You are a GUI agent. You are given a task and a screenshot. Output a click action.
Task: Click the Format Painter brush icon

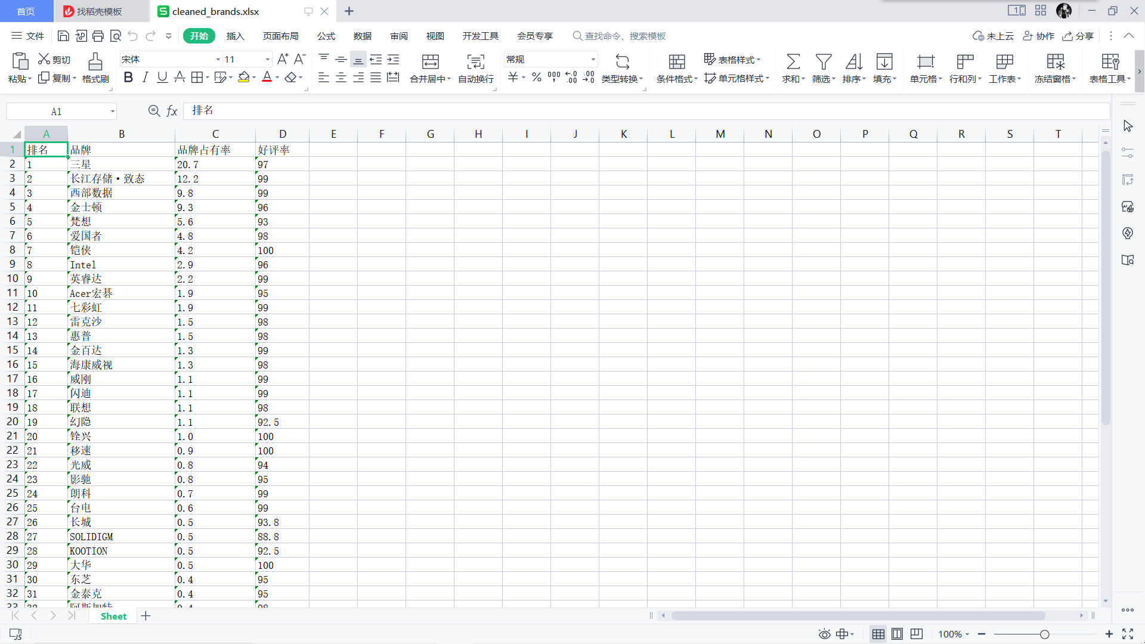[x=95, y=61]
